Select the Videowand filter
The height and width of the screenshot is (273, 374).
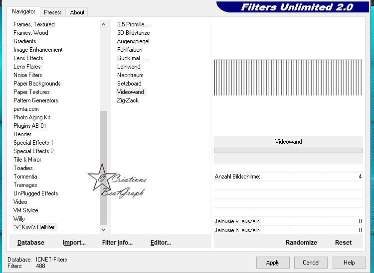(x=131, y=92)
